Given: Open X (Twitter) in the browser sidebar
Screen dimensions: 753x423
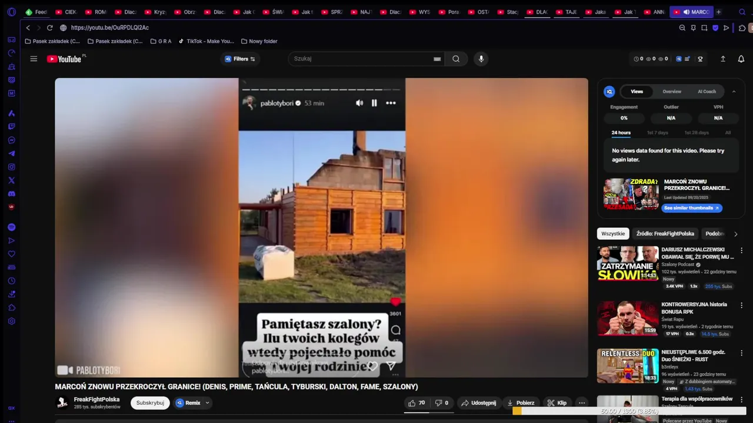Looking at the screenshot, I should pos(11,180).
